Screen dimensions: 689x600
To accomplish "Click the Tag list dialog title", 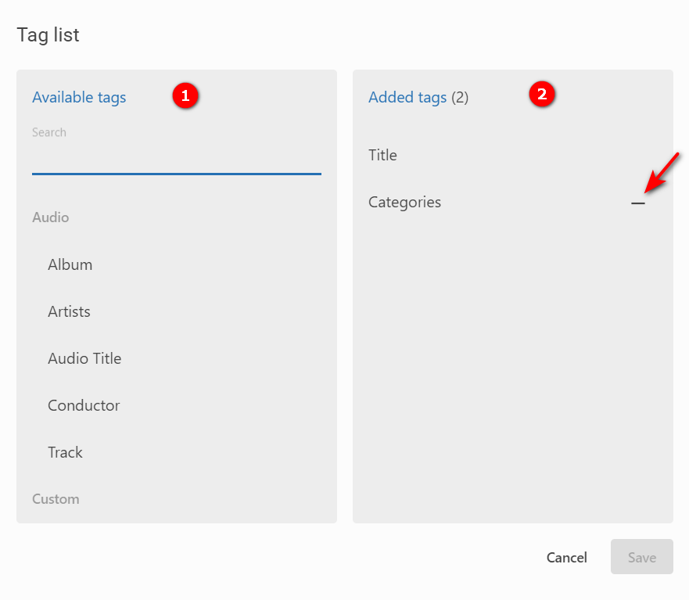I will click(48, 34).
